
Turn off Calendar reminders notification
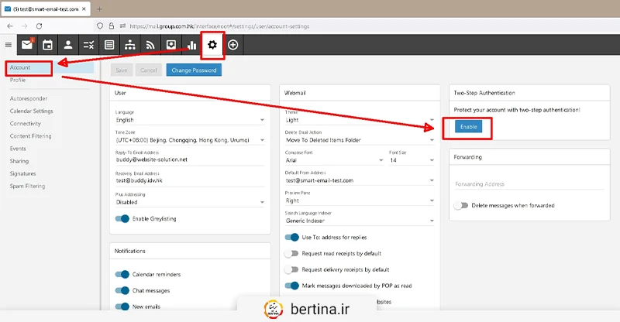(x=122, y=274)
